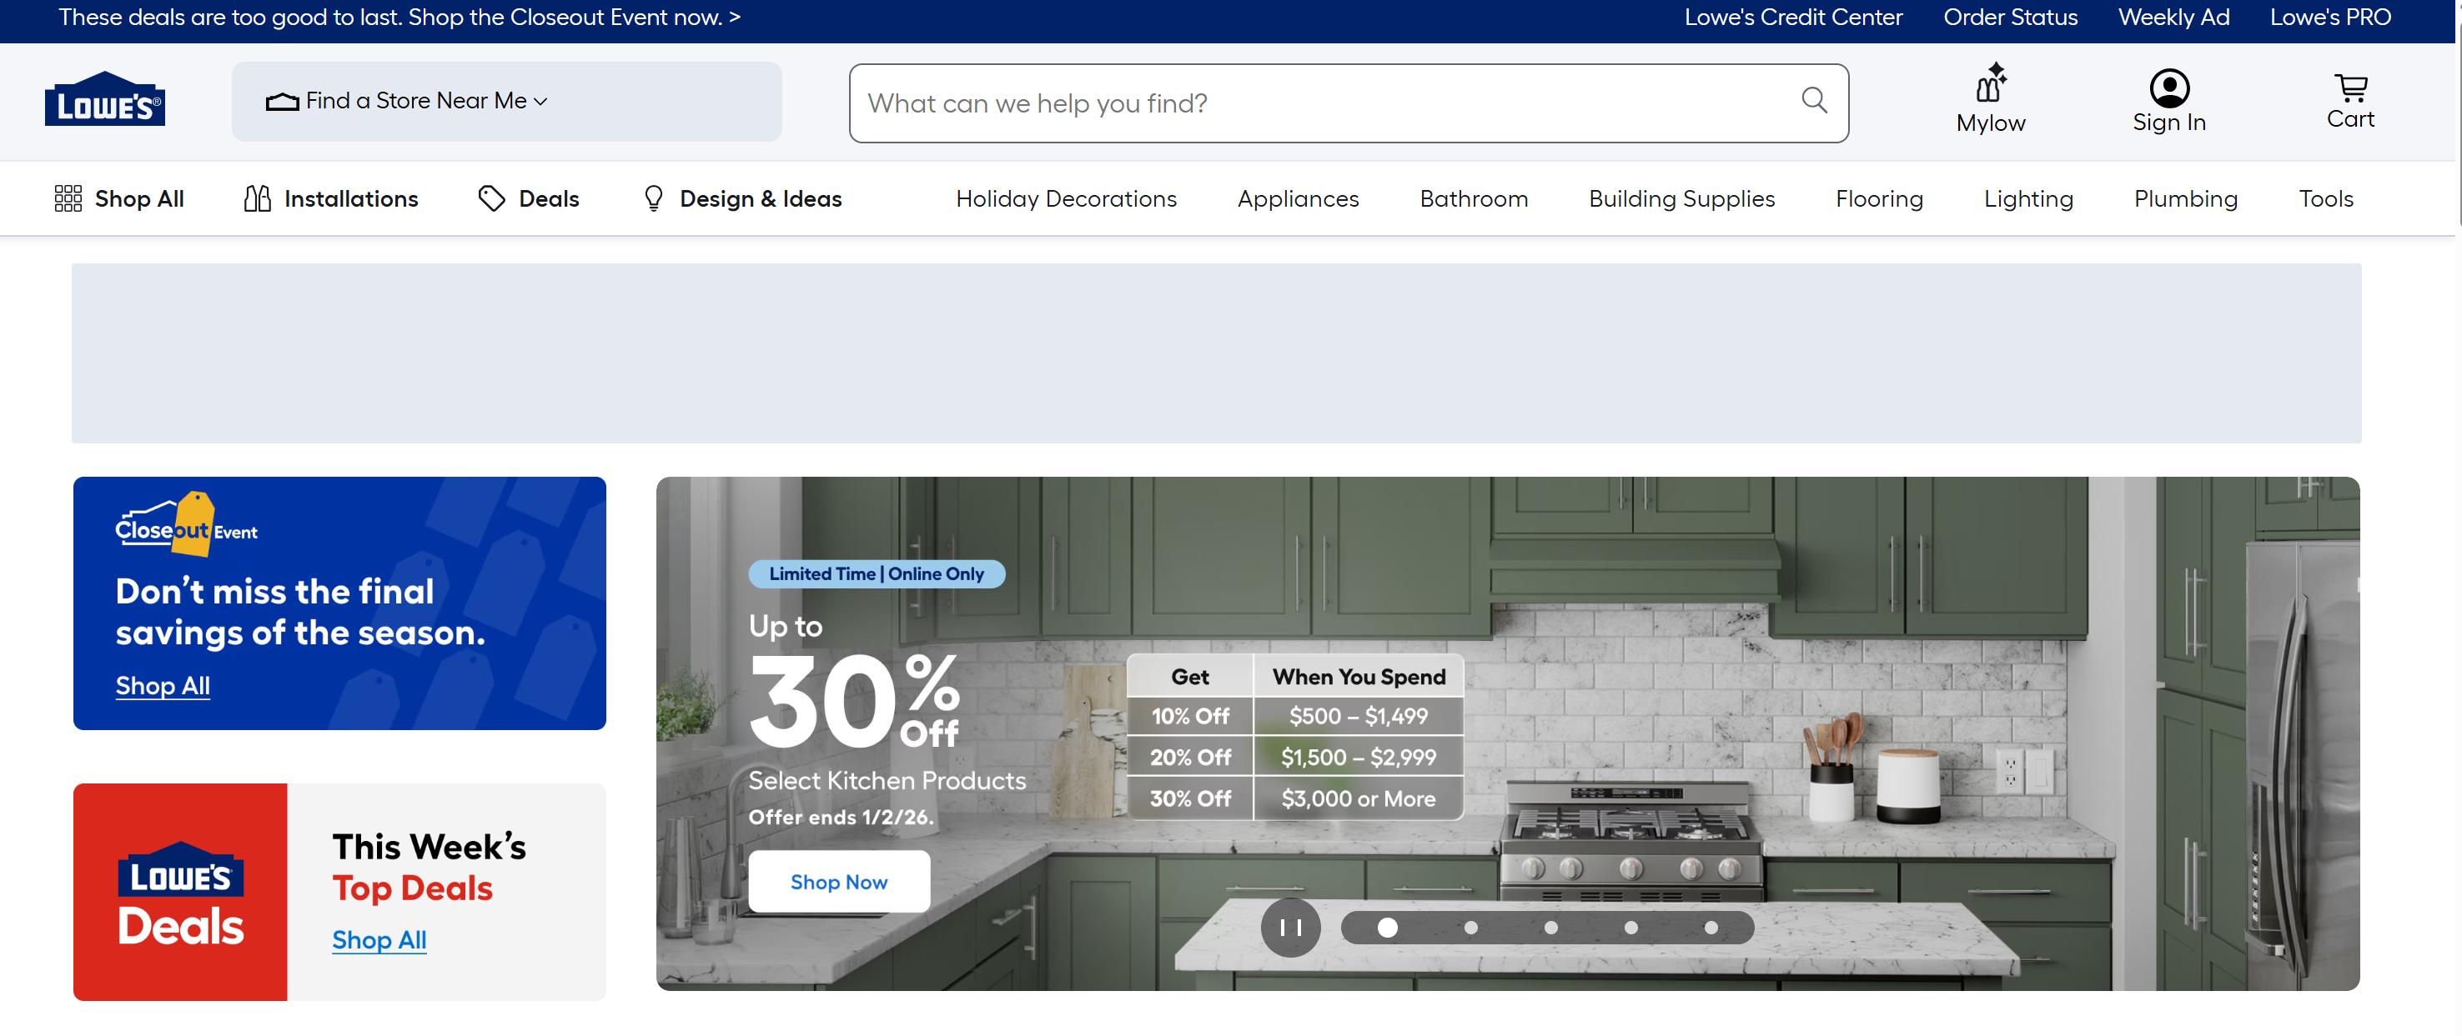Open the shopping Cart icon
Image resolution: width=2462 pixels, height=1036 pixels.
tap(2349, 89)
